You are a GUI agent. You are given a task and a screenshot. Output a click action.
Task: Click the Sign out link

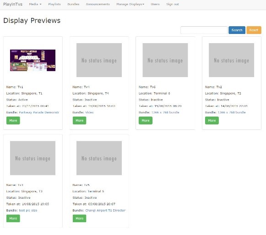[173, 4]
